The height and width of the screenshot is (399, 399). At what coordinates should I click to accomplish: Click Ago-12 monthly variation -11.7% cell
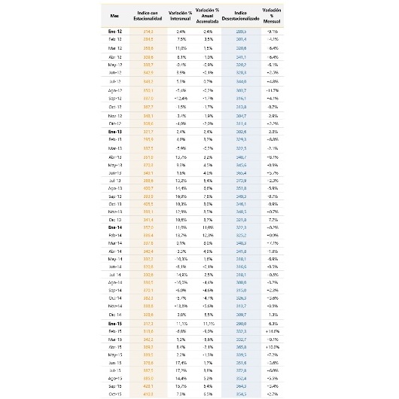[x=273, y=90]
